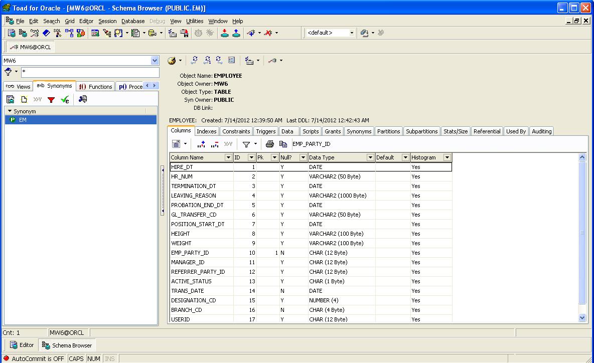Click the commit icon in main toolbar
594x363 pixels.
225,33
